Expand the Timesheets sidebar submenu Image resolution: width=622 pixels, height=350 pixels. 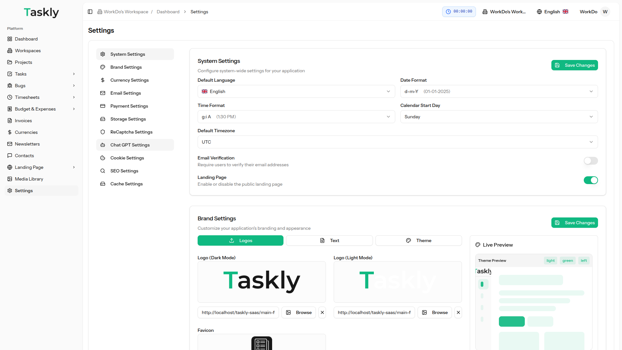tap(74, 97)
